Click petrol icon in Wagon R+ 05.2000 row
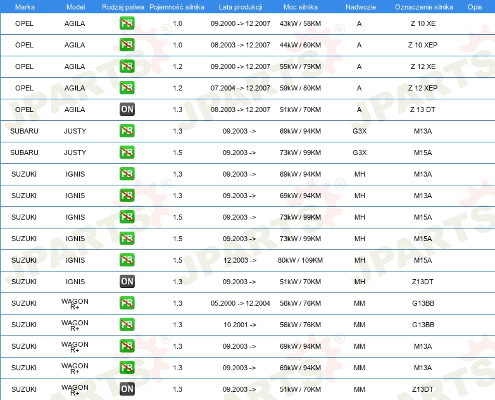495x400 pixels. [x=127, y=303]
